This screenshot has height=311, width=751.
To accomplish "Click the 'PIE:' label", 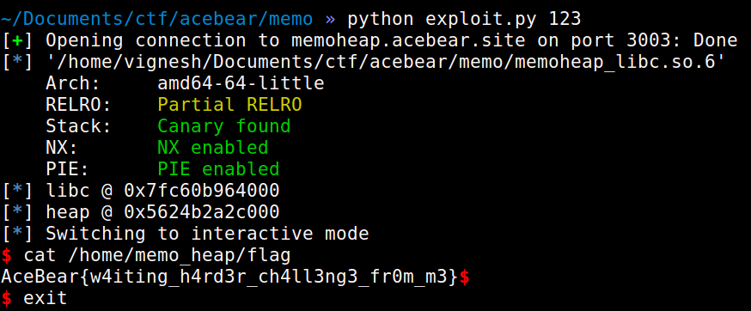I will pos(68,169).
